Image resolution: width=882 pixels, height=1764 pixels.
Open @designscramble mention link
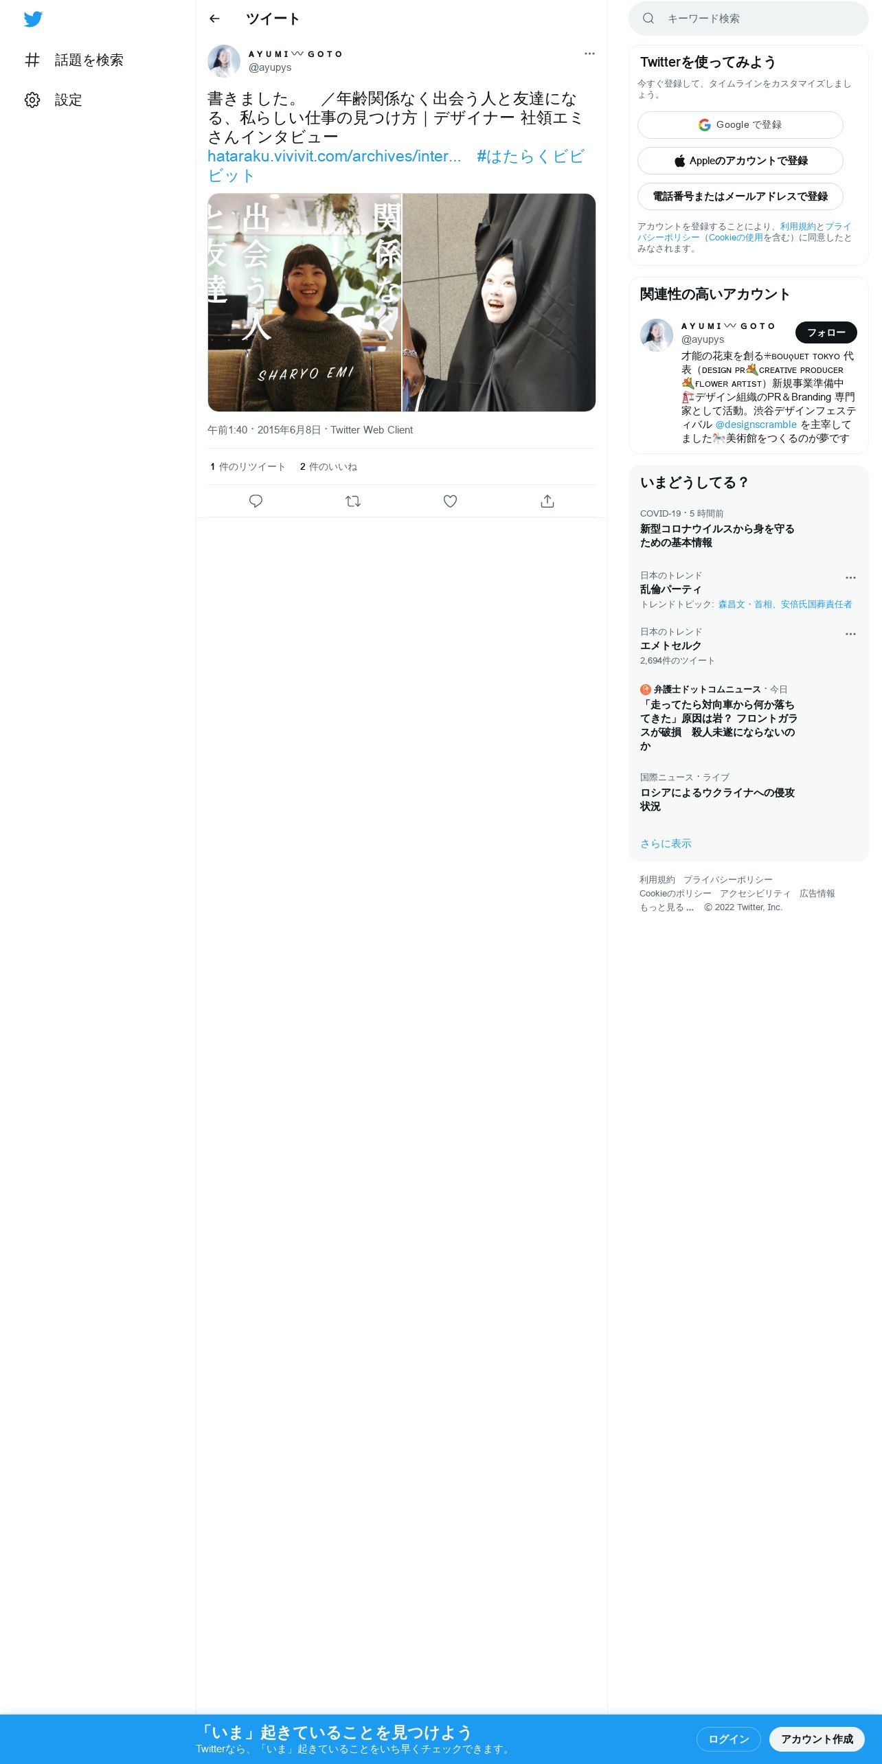point(756,425)
